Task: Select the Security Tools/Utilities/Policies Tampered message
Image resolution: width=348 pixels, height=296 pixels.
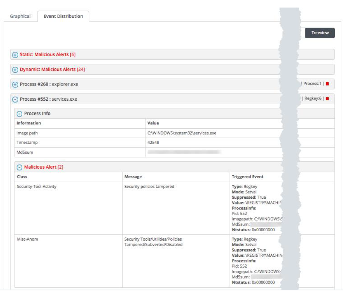Action: point(153,242)
